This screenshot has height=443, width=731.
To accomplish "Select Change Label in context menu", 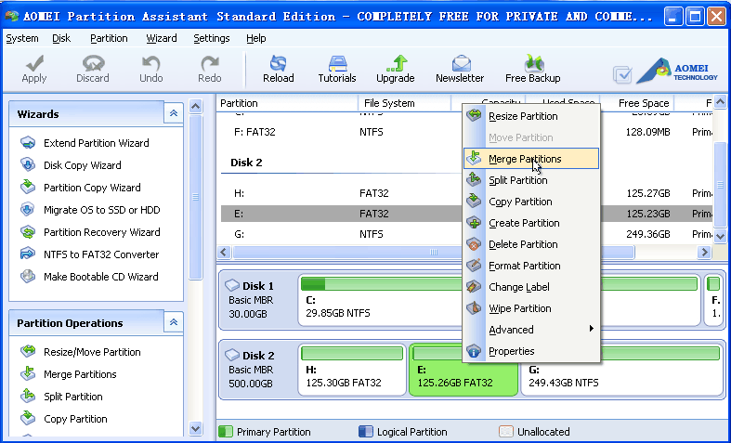I will 531,287.
